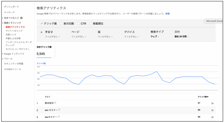Open フィルタなし dropdown under デバイス
The image size is (224, 123).
(132, 36)
